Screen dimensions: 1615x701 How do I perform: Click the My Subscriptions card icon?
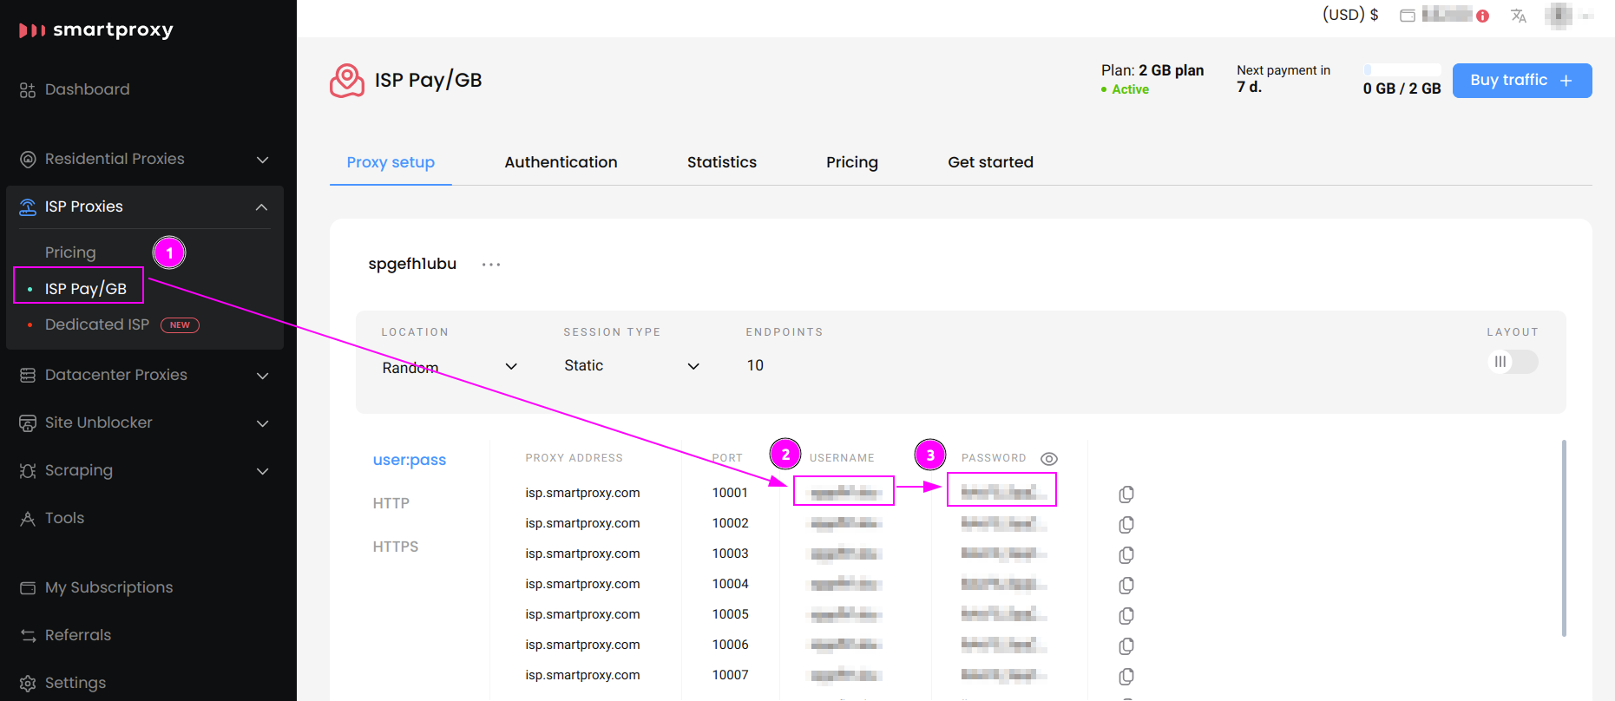point(28,588)
